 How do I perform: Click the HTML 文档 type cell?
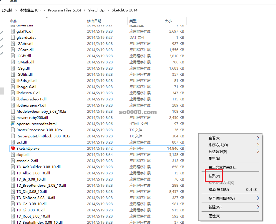pyautogui.click(x=139, y=124)
